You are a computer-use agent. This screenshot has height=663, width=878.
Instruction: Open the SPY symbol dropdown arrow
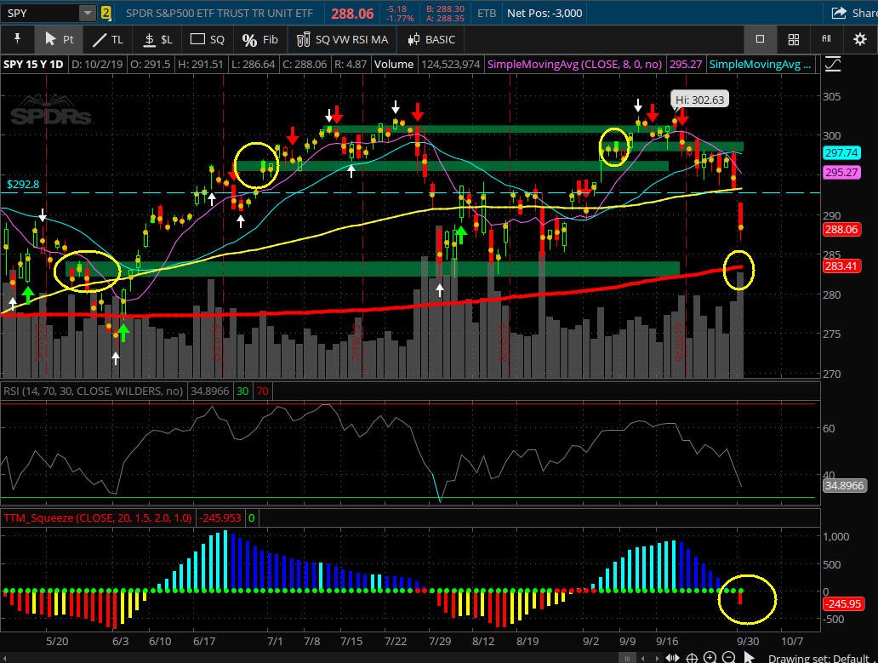(x=88, y=13)
